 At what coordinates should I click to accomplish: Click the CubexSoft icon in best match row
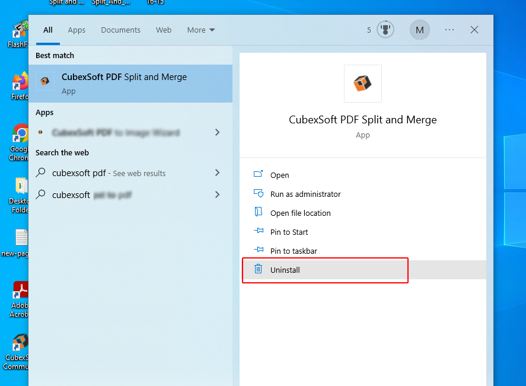point(45,81)
